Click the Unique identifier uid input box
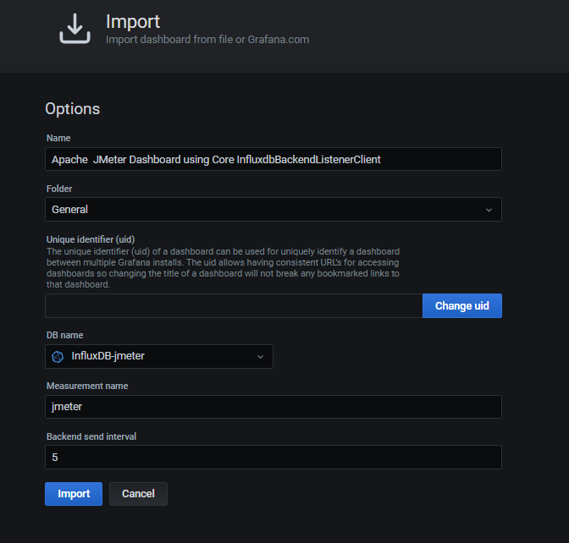The width and height of the screenshot is (569, 543). coord(233,305)
